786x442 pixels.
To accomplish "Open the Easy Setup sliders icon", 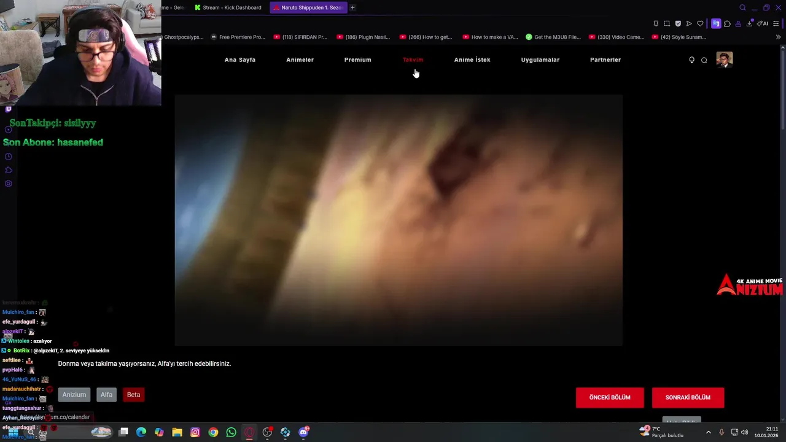I will (776, 24).
